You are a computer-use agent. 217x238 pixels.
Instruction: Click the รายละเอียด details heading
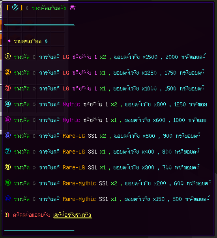(28, 41)
